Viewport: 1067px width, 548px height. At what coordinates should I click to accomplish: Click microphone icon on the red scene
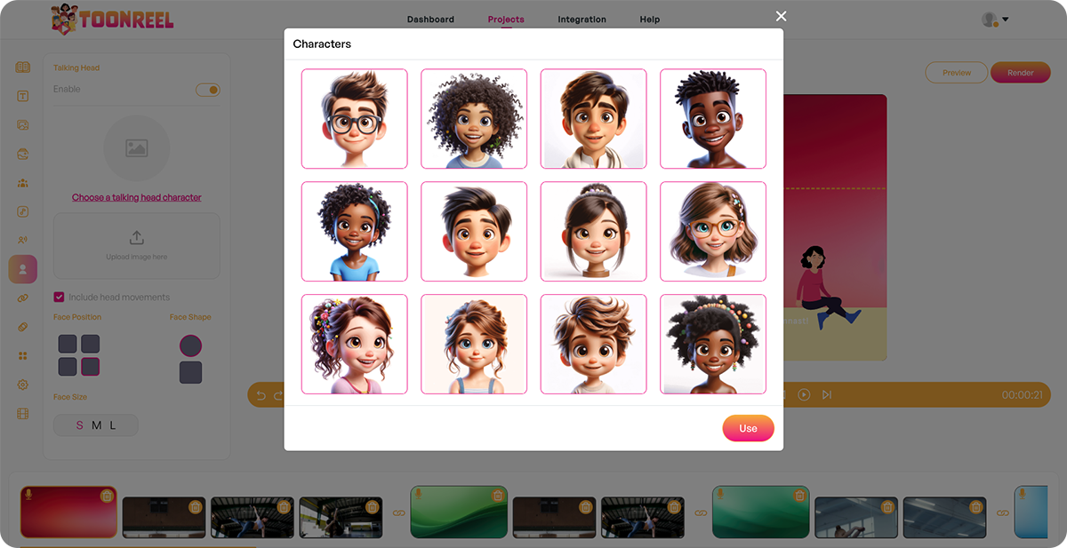[x=28, y=494]
